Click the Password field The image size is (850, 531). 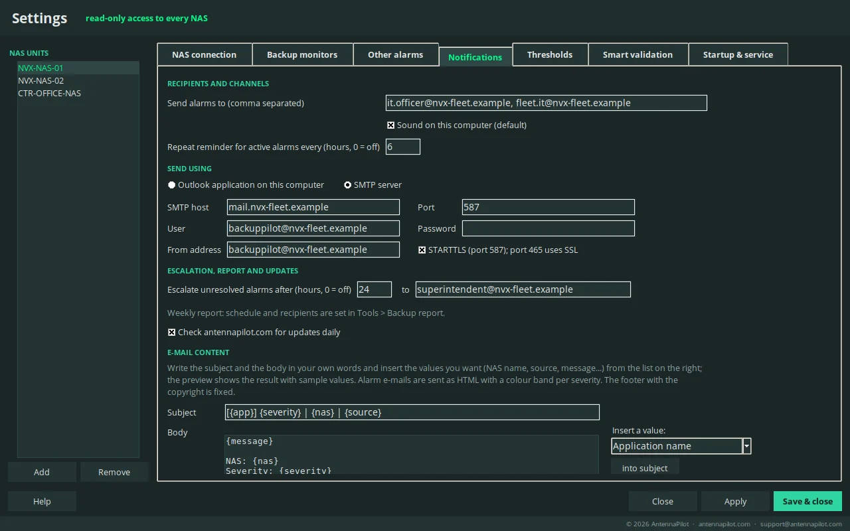[549, 228]
